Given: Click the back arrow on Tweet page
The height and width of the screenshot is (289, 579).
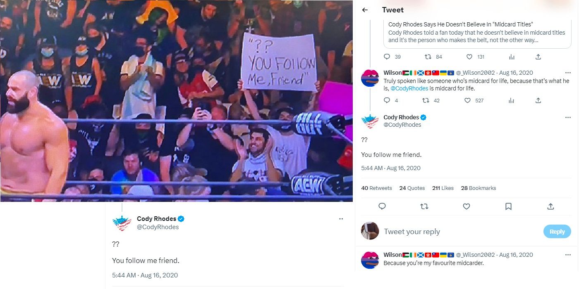Looking at the screenshot, I should tap(365, 9).
